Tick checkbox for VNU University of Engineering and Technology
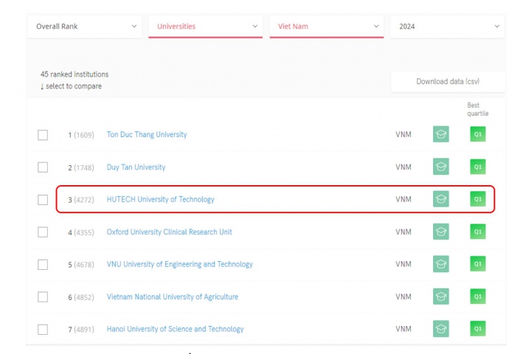Image resolution: width=526 pixels, height=354 pixels. pyautogui.click(x=43, y=265)
